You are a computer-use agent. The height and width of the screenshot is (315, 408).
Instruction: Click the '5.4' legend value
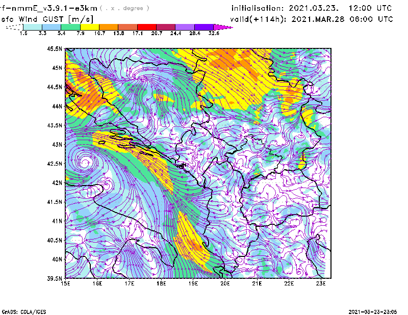[61, 33]
